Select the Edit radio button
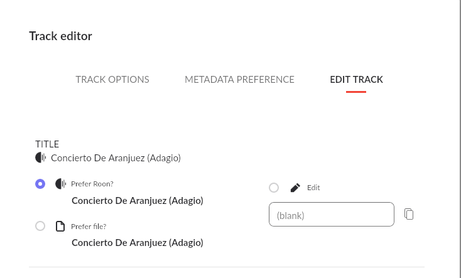This screenshot has height=278, width=461. (x=274, y=188)
